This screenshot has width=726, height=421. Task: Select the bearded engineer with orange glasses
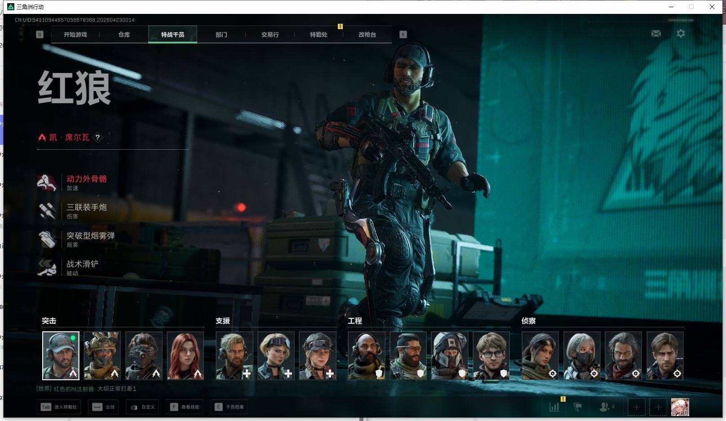(408, 356)
